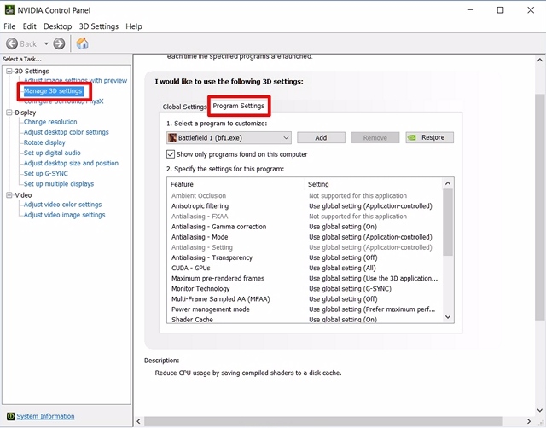Select Rotate display task
The width and height of the screenshot is (546, 428).
(x=44, y=142)
